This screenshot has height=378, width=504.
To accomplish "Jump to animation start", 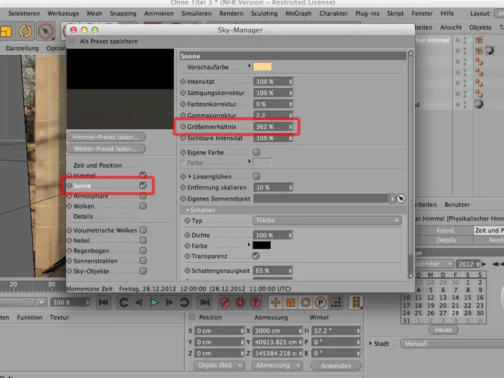I will click(x=103, y=302).
